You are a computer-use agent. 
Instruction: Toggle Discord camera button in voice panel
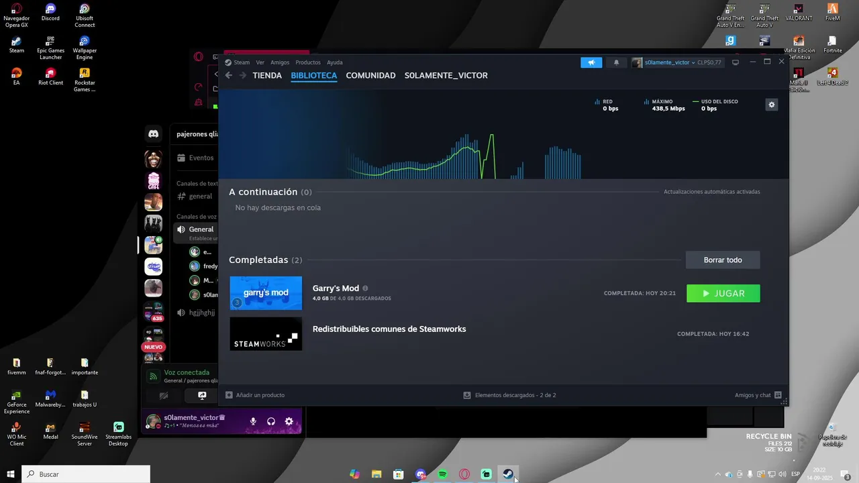click(164, 396)
